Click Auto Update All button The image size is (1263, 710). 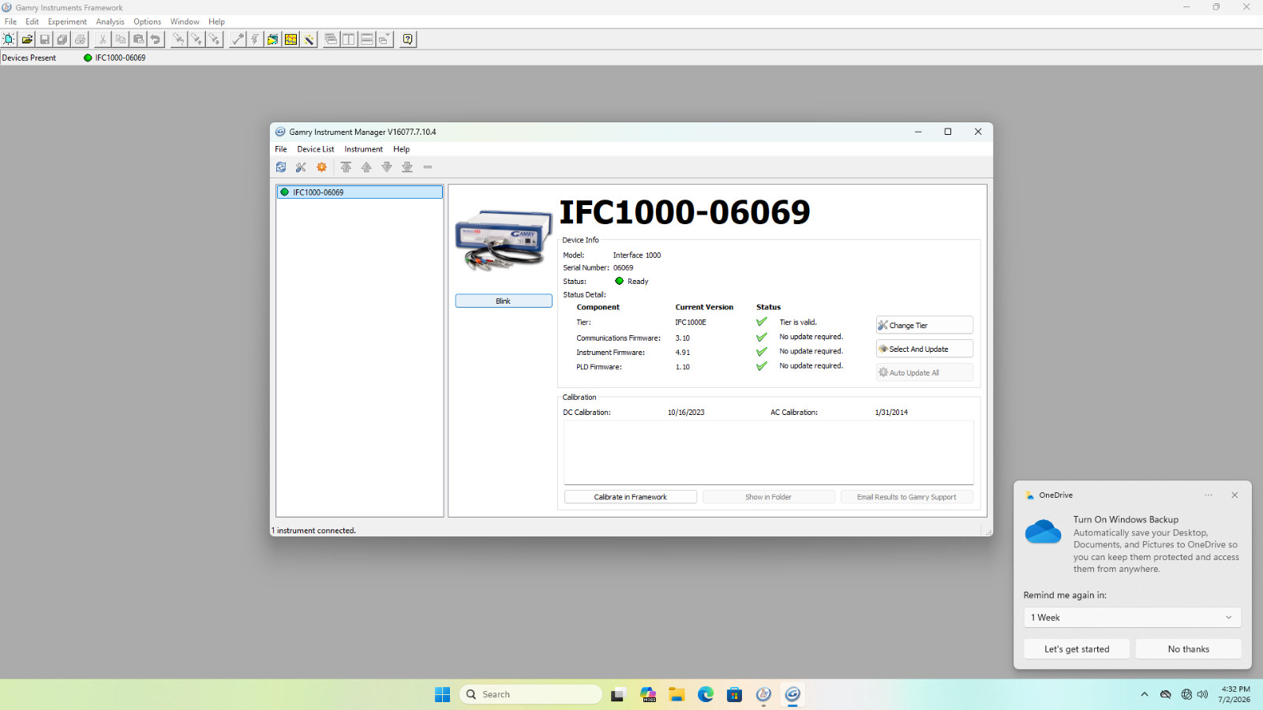tap(924, 372)
